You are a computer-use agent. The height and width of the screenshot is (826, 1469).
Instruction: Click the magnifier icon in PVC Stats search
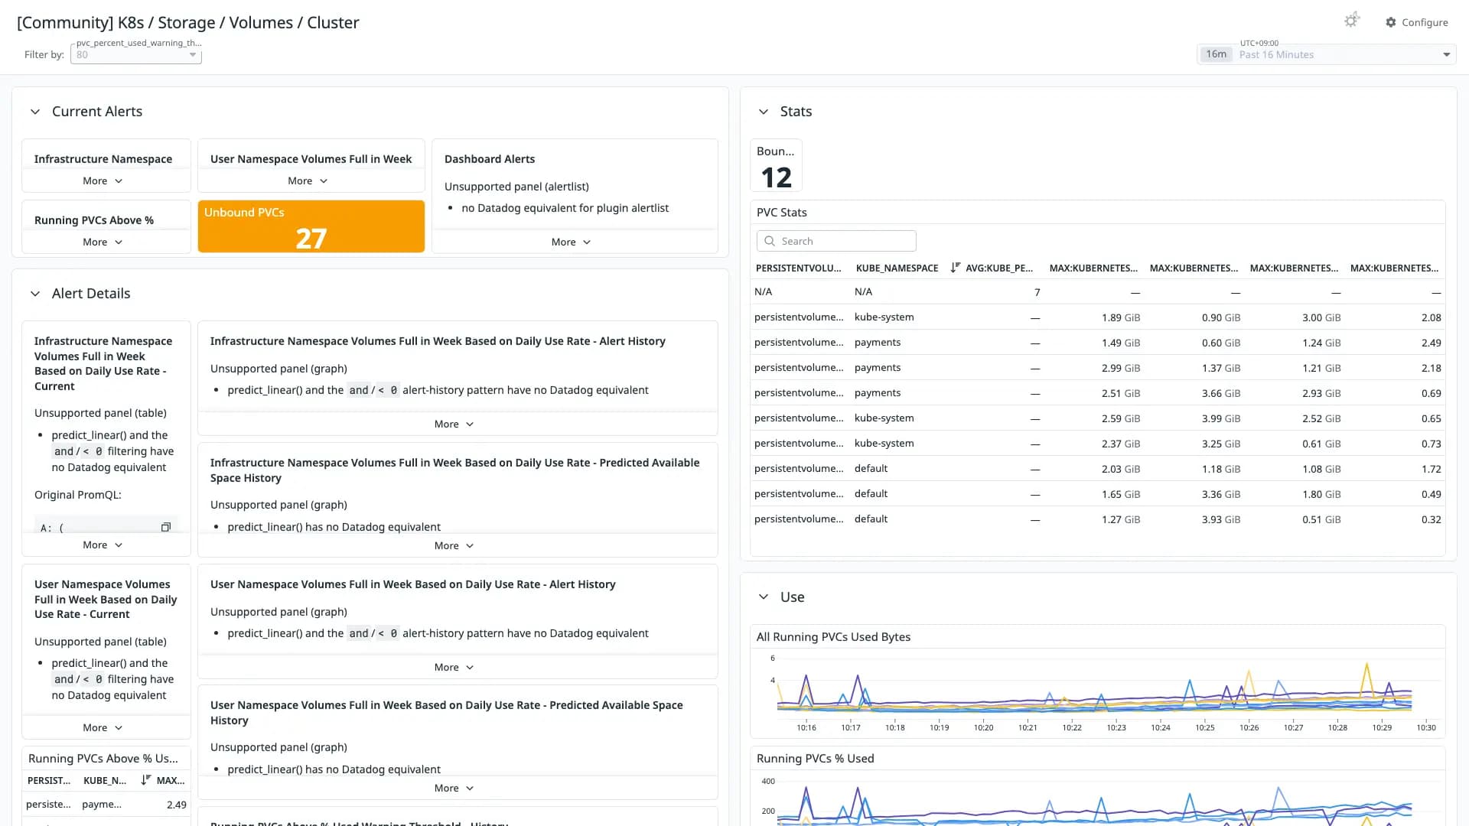pyautogui.click(x=770, y=241)
